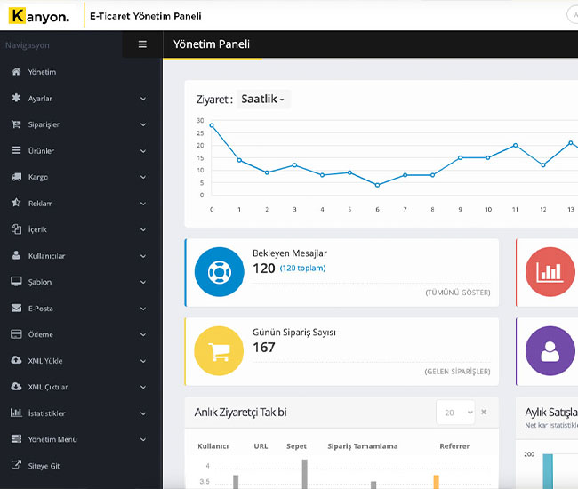
Task: Click the Yönetim Paneli header title
Action: pos(212,44)
